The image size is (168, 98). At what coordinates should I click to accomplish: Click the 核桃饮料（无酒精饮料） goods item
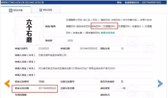point(104,26)
